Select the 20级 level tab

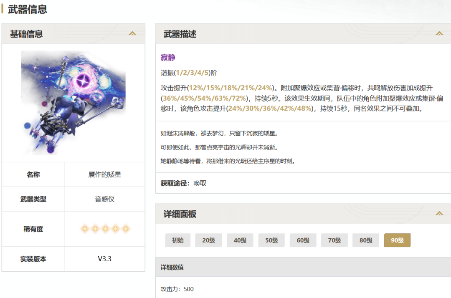[208, 240]
